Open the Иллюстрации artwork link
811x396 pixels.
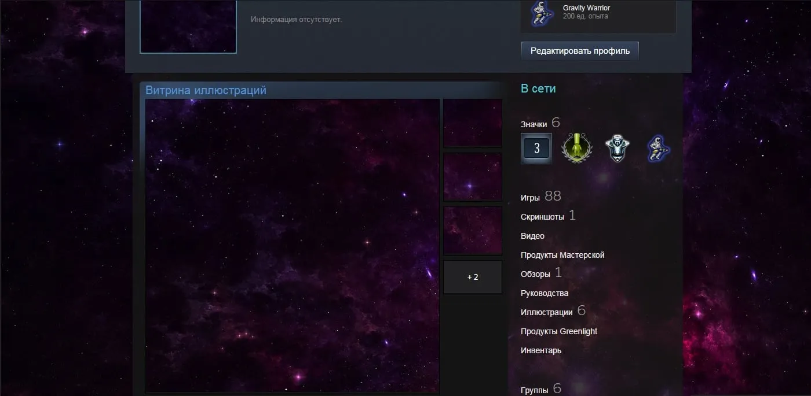[x=546, y=312]
